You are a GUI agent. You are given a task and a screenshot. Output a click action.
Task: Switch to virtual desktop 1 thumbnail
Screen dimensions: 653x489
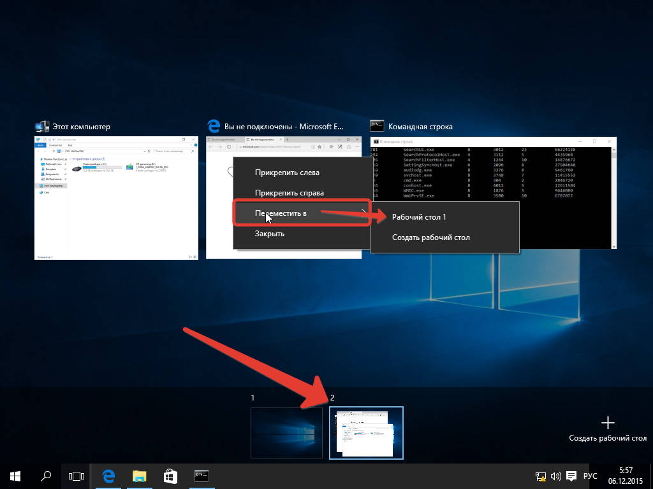[x=286, y=432]
